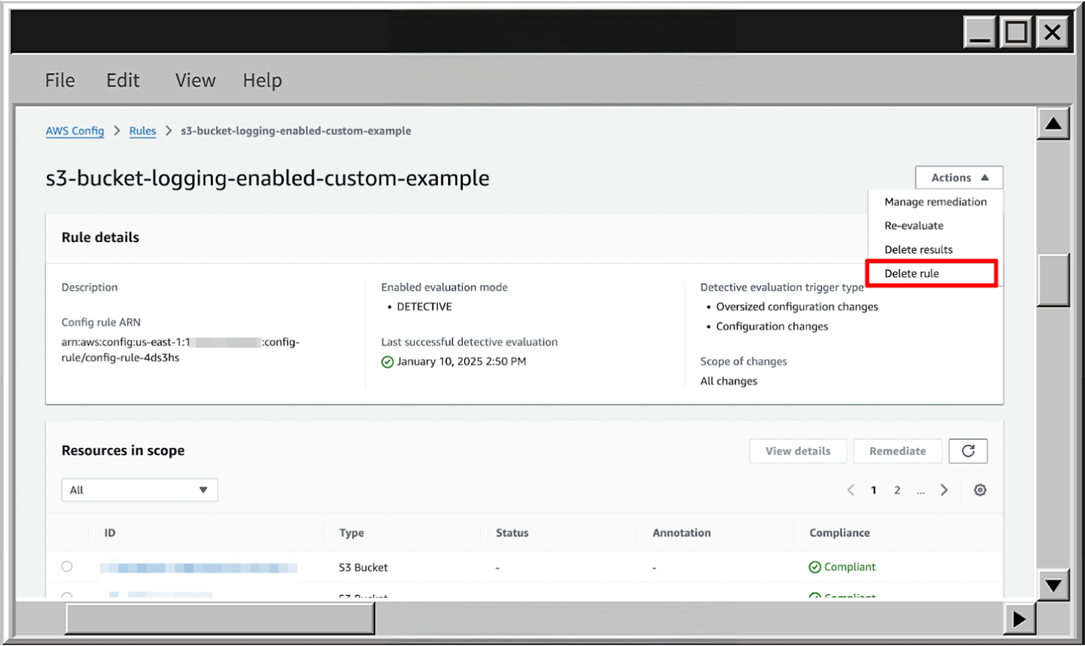
Task: Select the radio button for first S3 Bucket
Action: coord(67,566)
